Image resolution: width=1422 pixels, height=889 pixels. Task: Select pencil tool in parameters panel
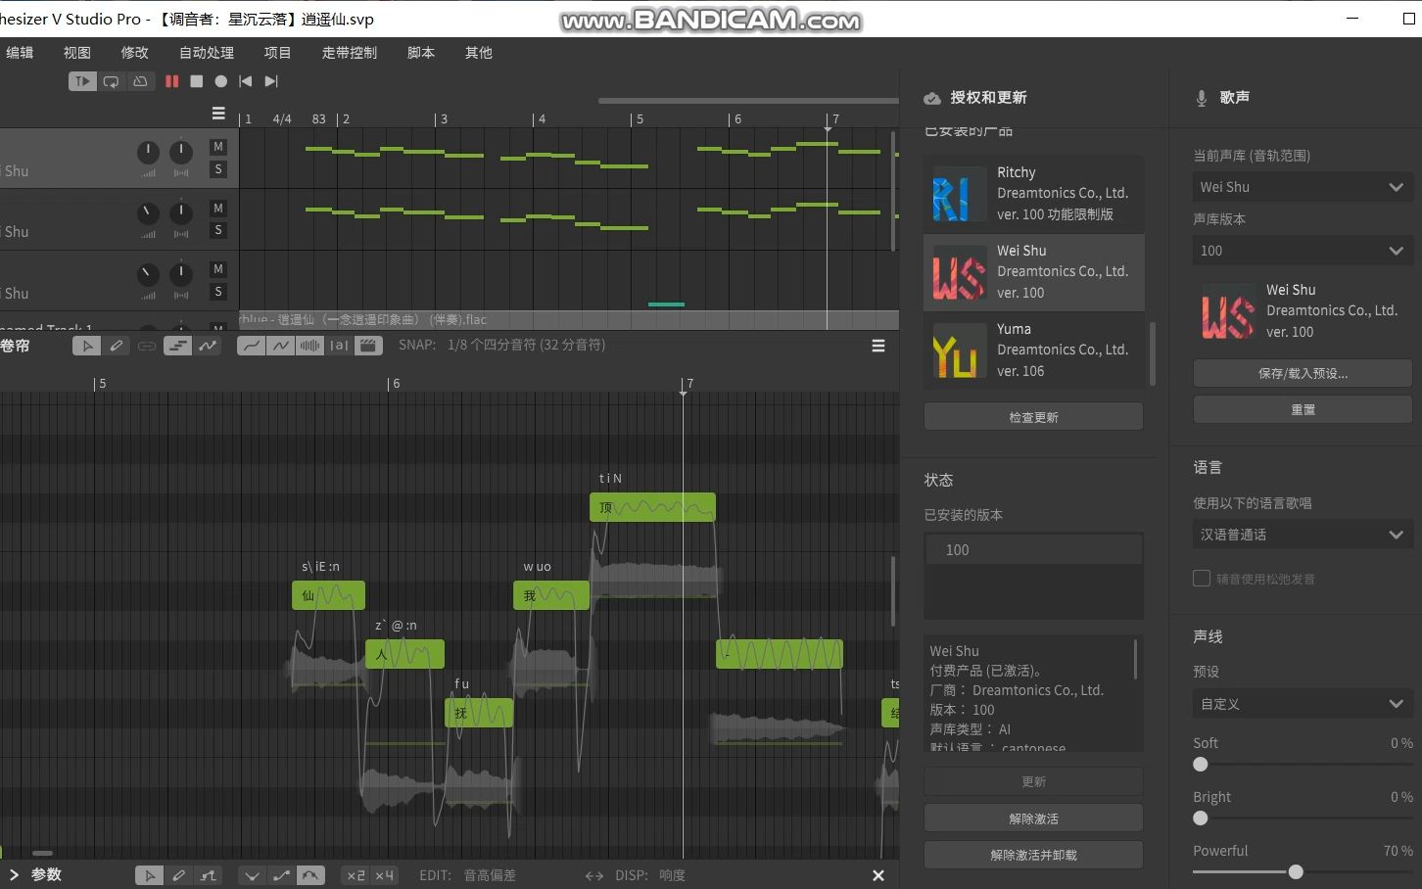point(178,875)
